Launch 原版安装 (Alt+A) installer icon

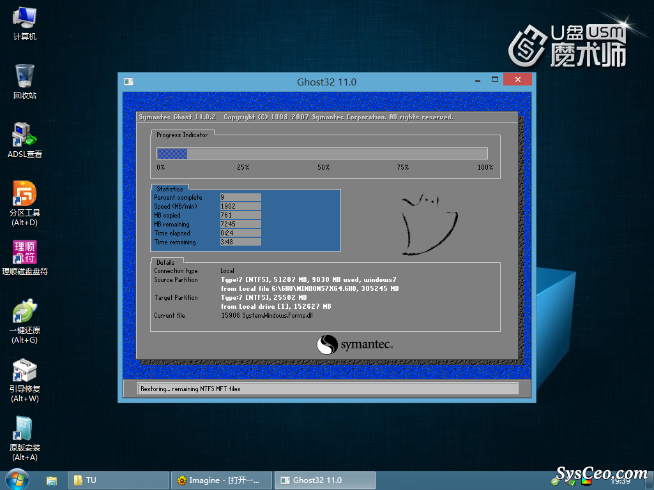pyautogui.click(x=25, y=439)
